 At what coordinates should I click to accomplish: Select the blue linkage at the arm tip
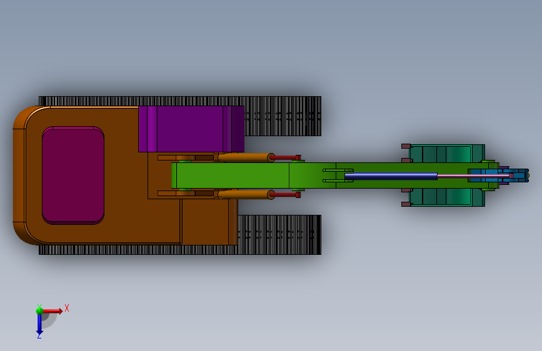[498, 175]
